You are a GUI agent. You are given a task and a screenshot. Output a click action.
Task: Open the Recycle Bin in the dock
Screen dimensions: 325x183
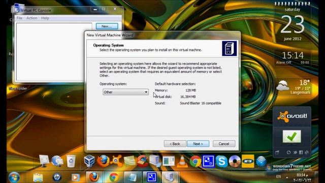point(71,161)
